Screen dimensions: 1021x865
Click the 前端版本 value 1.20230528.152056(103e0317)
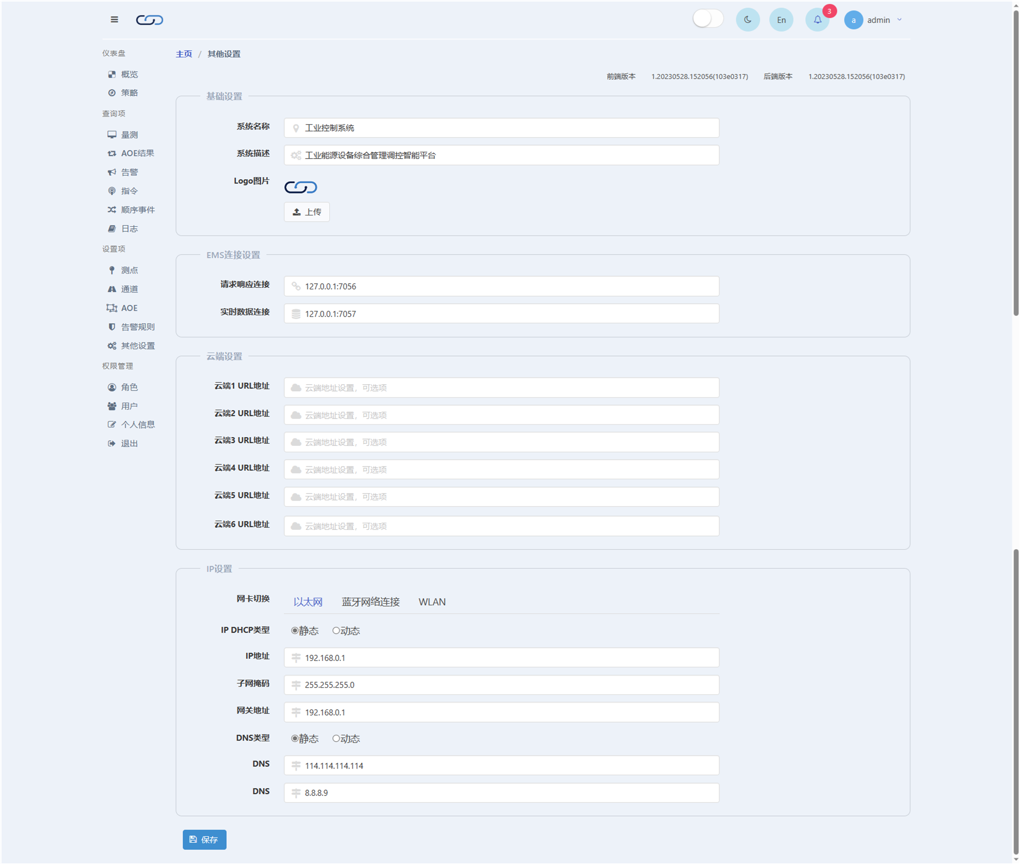[x=699, y=77]
